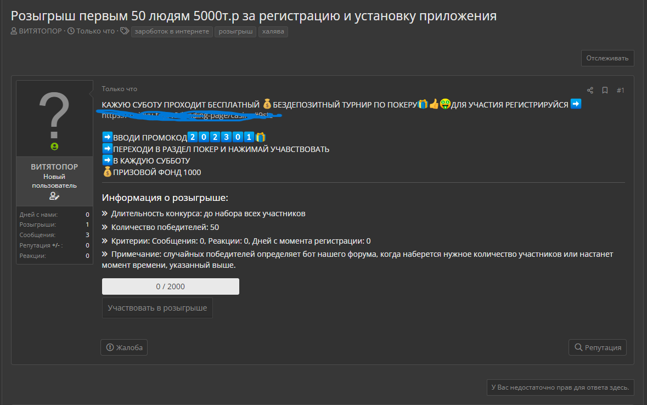The width and height of the screenshot is (647, 405).
Task: Click the Репутация button
Action: (x=598, y=347)
